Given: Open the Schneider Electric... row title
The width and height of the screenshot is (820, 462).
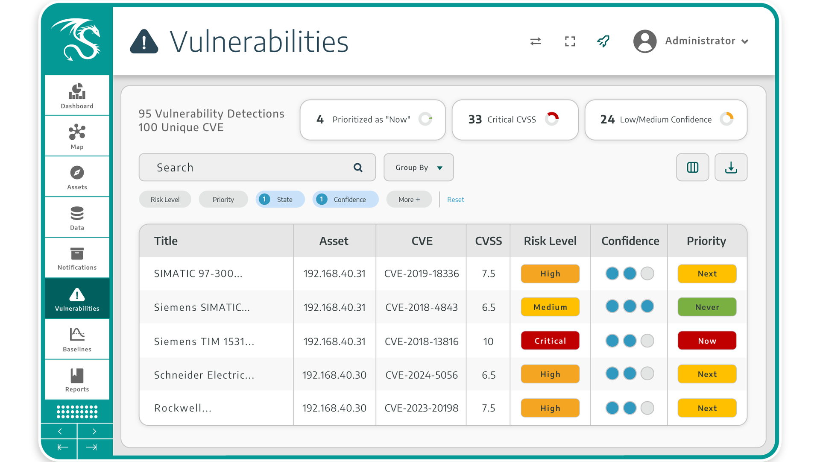Looking at the screenshot, I should point(204,375).
